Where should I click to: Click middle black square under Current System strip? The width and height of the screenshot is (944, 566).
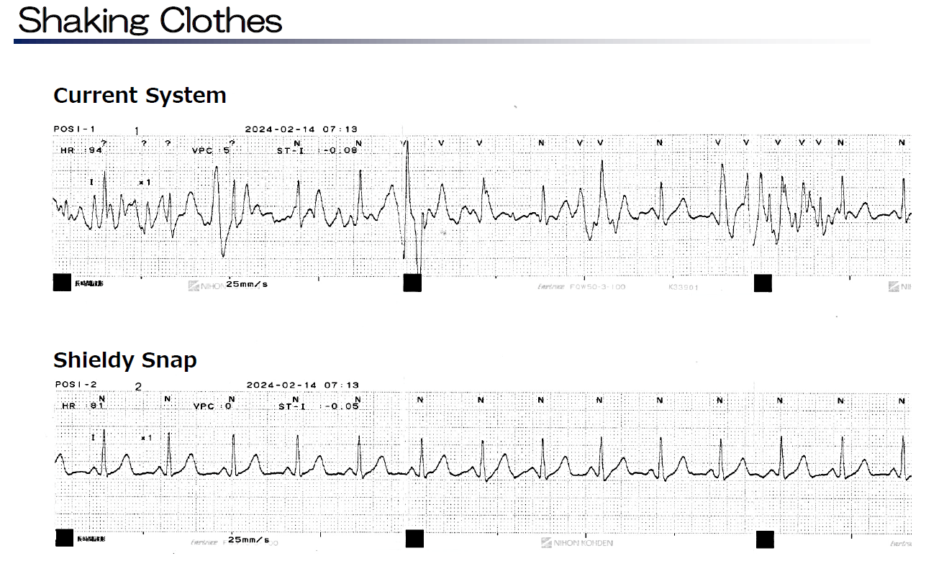(x=412, y=283)
